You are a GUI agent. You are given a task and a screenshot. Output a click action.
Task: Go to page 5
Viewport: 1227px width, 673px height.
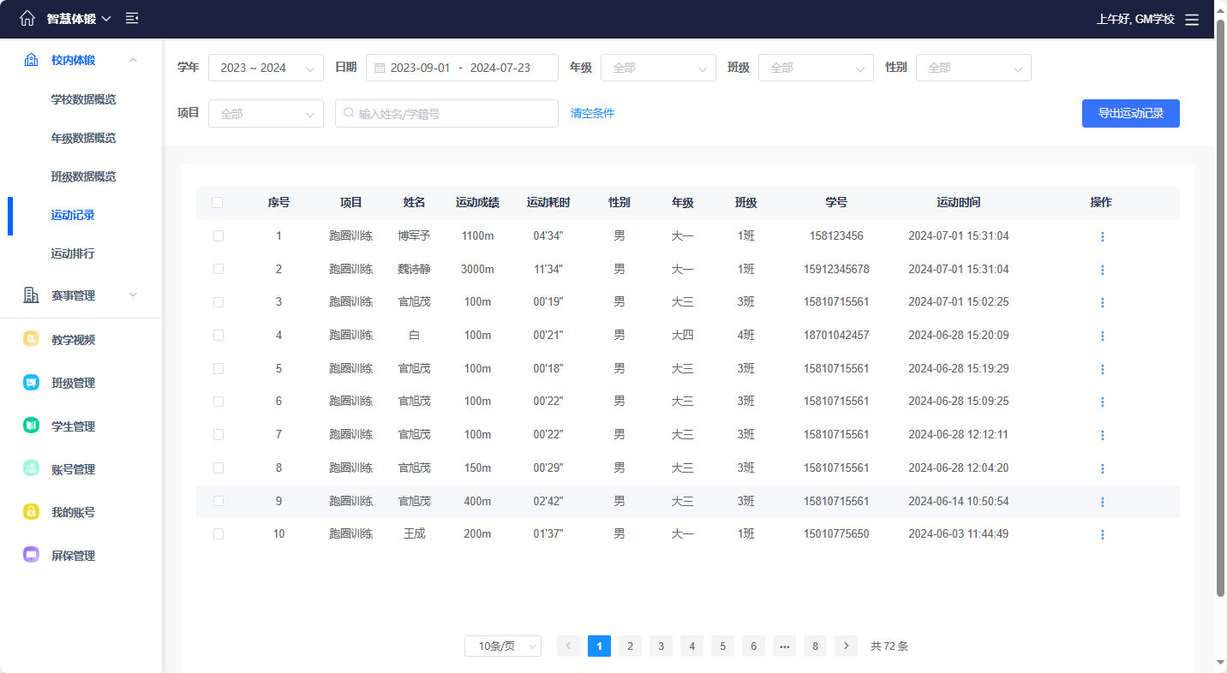click(722, 646)
